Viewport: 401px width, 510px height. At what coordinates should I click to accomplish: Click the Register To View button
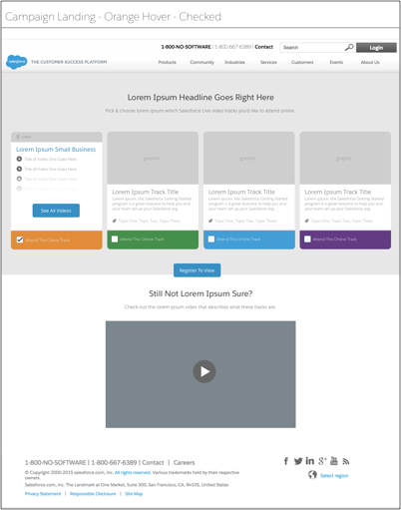pos(197,270)
